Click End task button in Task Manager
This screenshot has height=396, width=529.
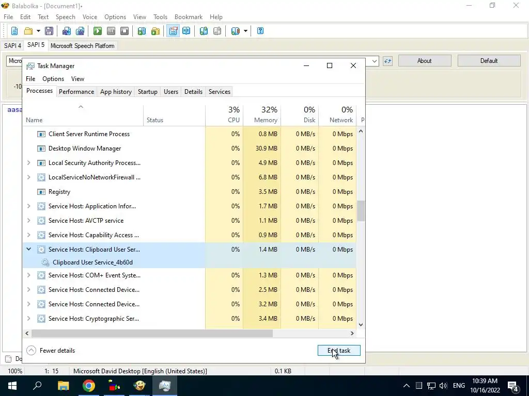pyautogui.click(x=339, y=351)
